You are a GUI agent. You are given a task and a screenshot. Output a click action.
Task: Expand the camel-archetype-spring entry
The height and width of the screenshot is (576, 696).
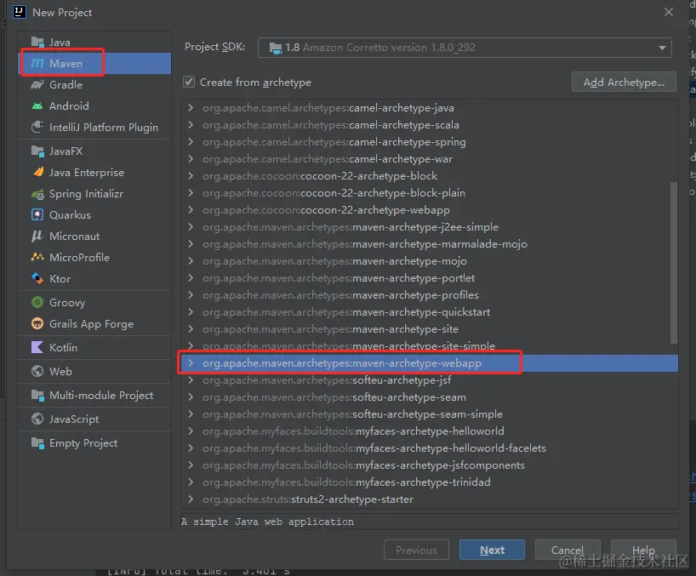(x=191, y=142)
